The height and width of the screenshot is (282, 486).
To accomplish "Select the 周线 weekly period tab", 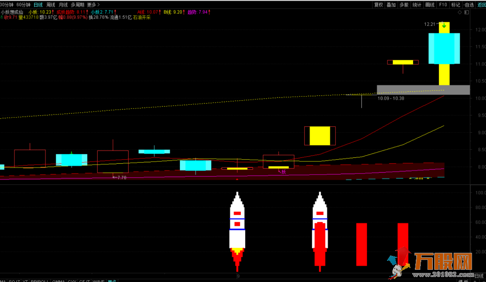I will point(50,4).
